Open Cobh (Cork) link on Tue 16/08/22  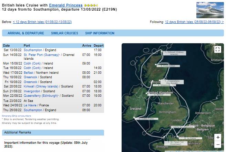coord(32,68)
